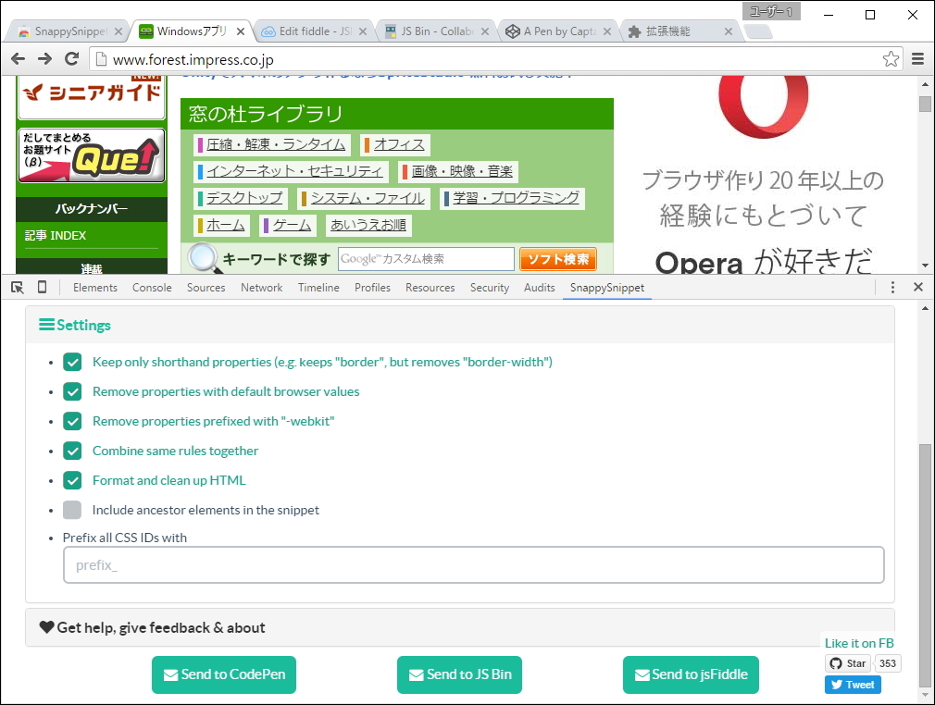Click the SnappySnippet panel scrollbar thumb
935x705 pixels.
pos(925,565)
